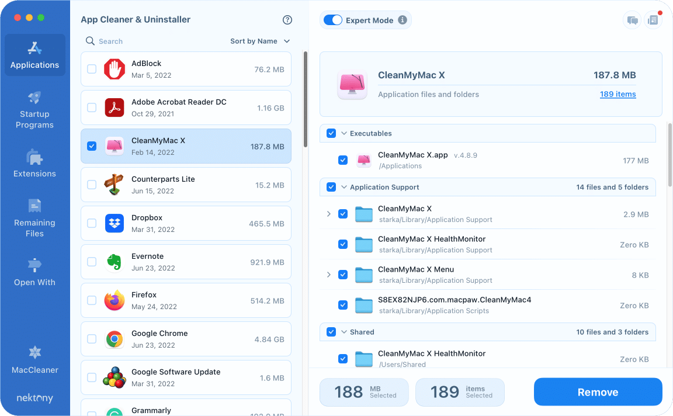Uncheck the Shared group checkbox
The image size is (673, 416).
tap(331, 332)
